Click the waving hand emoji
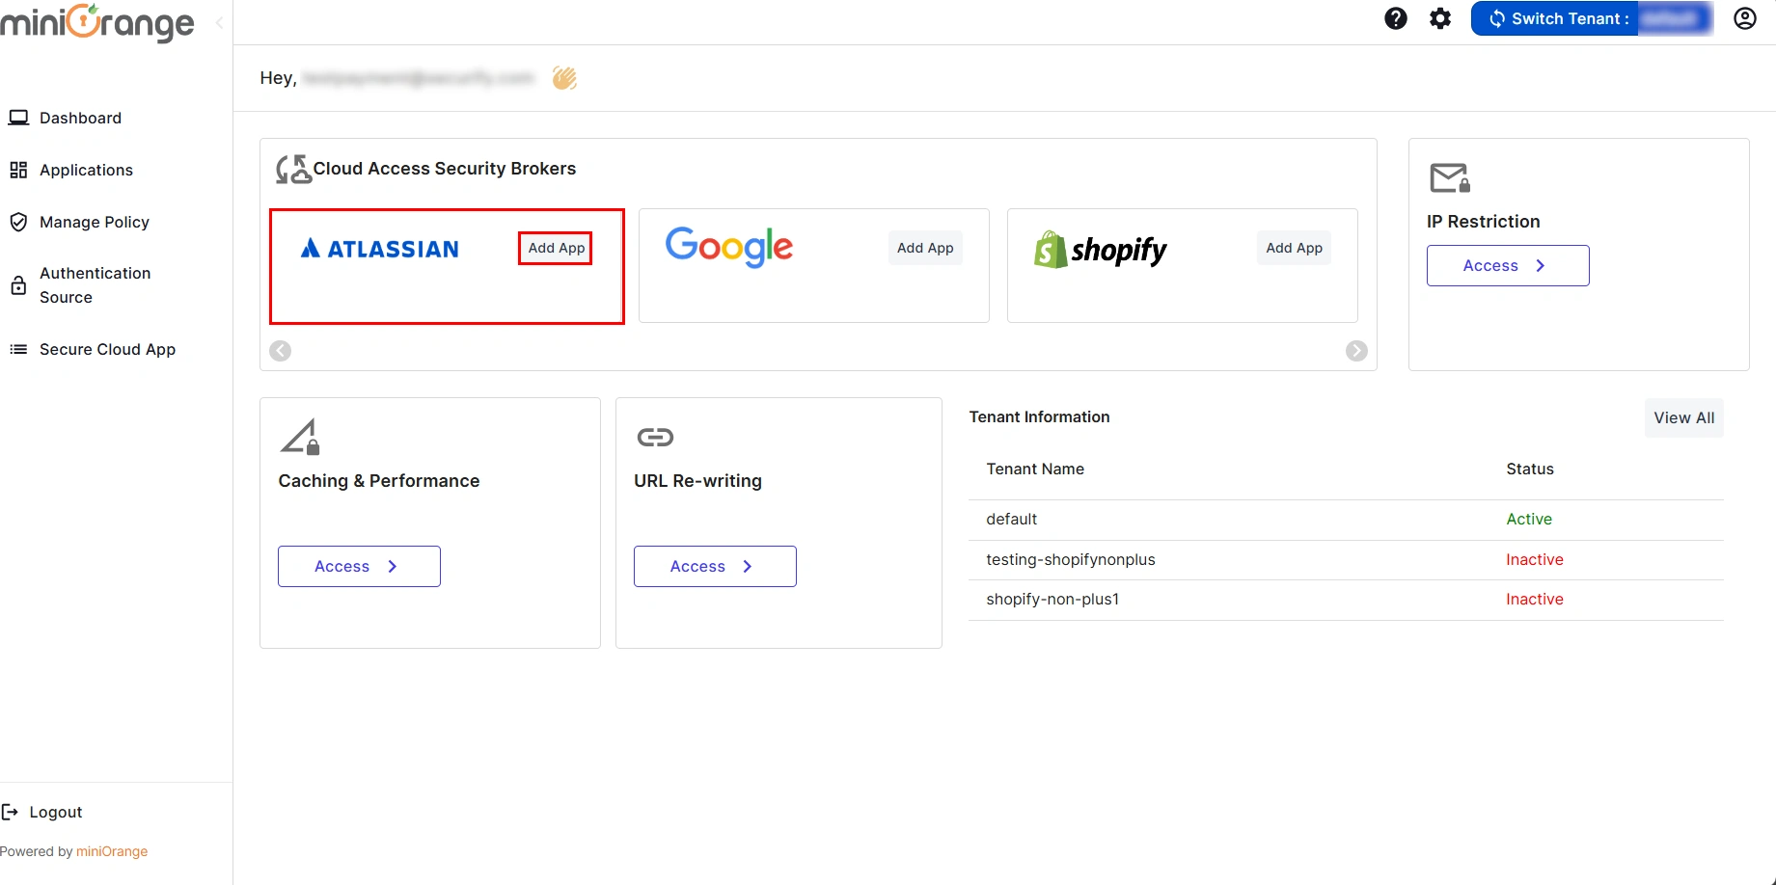Viewport: 1776px width, 885px height. pyautogui.click(x=564, y=78)
